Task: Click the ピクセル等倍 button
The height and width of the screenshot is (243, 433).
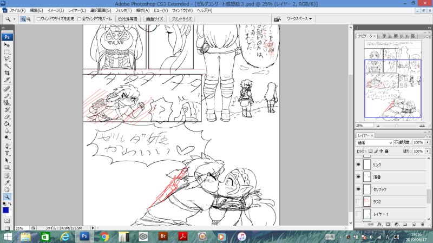Action: click(128, 19)
